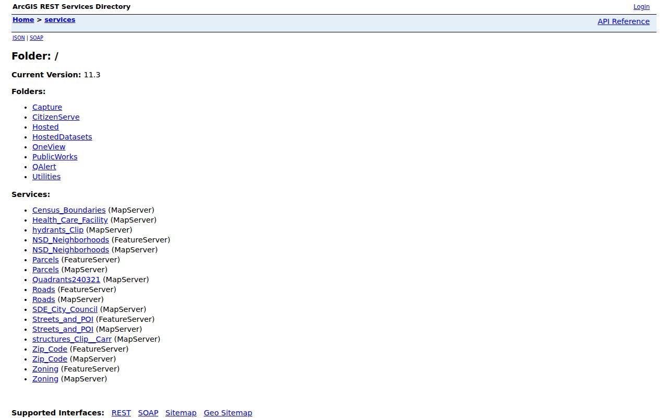
Task: View the JSON format link
Action: (x=19, y=38)
